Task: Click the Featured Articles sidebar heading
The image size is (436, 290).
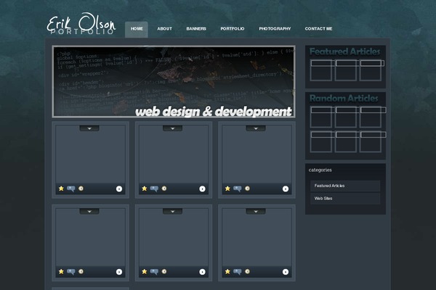Action: [x=344, y=51]
